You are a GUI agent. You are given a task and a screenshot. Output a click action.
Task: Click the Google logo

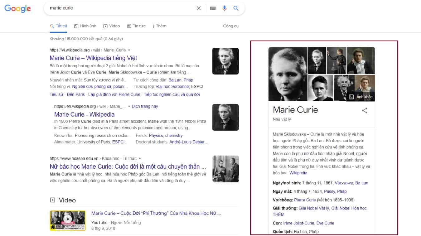pyautogui.click(x=17, y=9)
